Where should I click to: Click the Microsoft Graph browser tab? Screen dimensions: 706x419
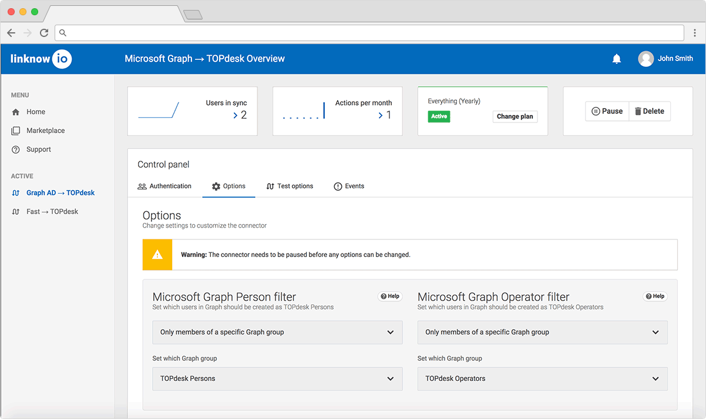[113, 14]
